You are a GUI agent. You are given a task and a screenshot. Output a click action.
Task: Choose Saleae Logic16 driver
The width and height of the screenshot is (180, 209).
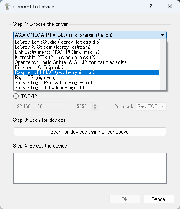86,88
